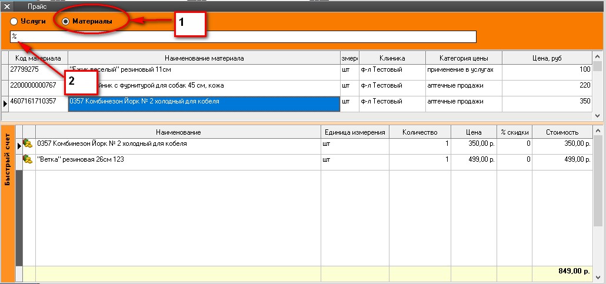This screenshot has height=284, width=606.
Task: Sort by the Код материала column header
Action: (x=38, y=58)
